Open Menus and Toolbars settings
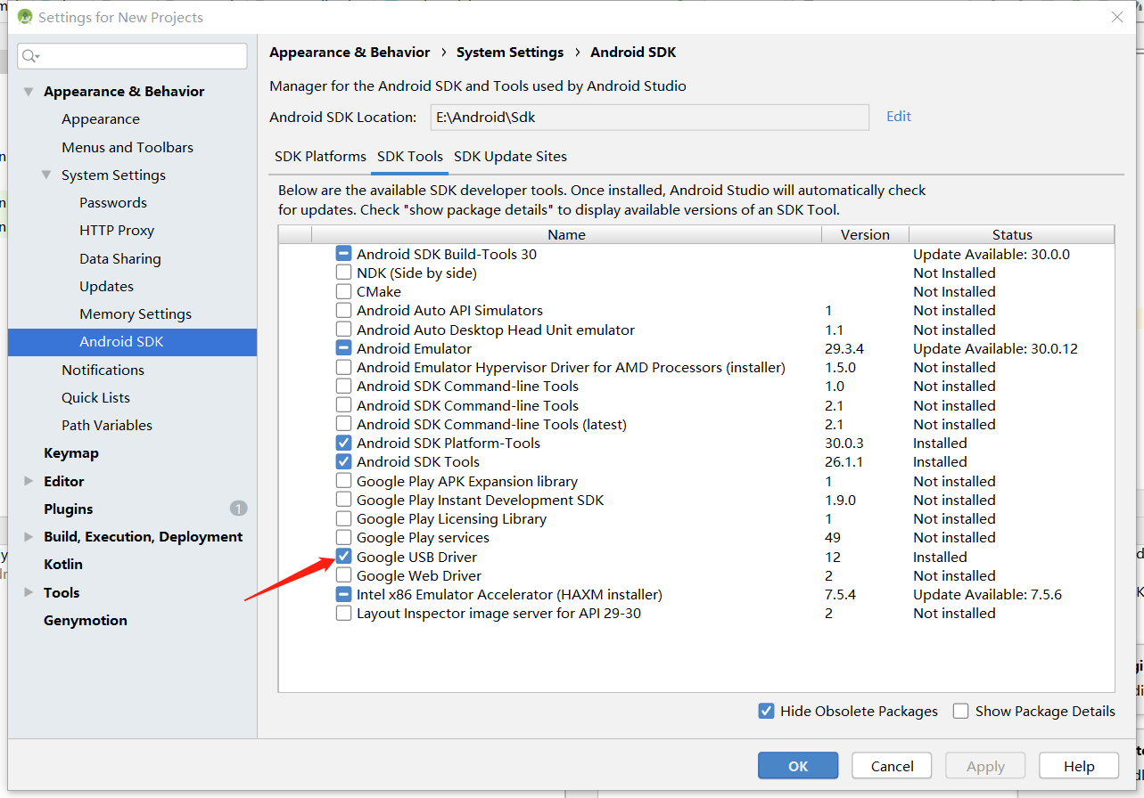This screenshot has width=1144, height=798. [x=128, y=147]
